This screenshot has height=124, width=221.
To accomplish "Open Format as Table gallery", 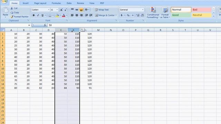I will click(165, 13).
